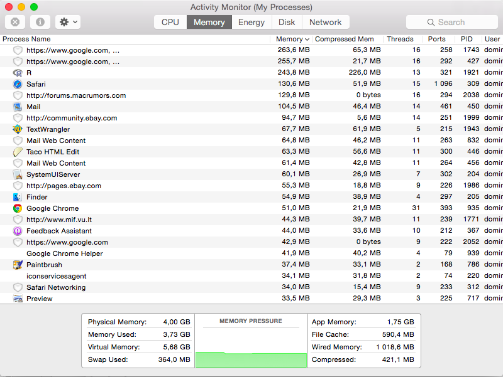Click shield icon of Safari Networking

18,287
